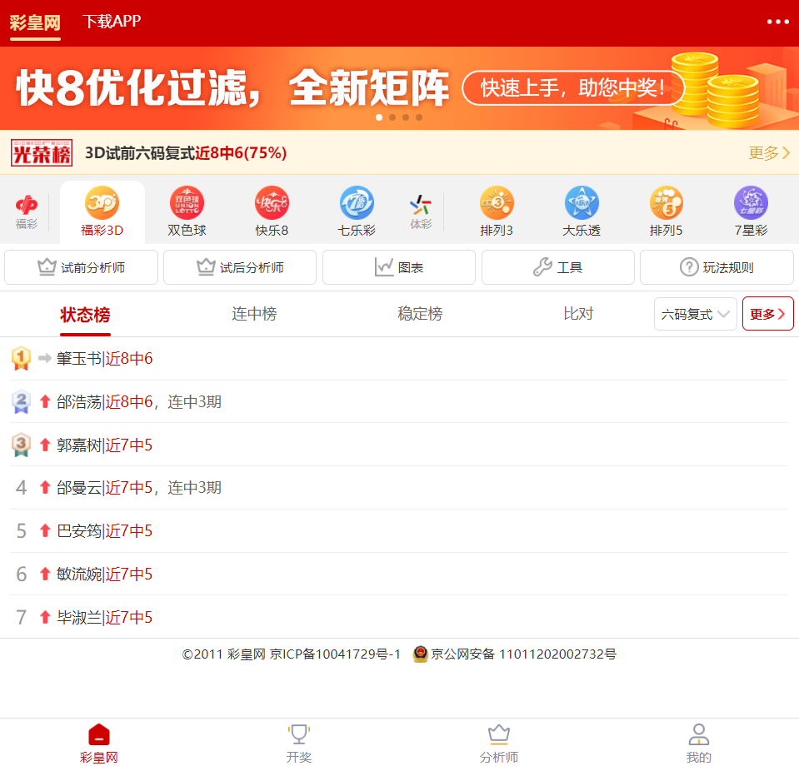Viewport: 799px width, 766px height.
Task: Go to 彩皇网 home in bottom bar
Action: [x=99, y=743]
